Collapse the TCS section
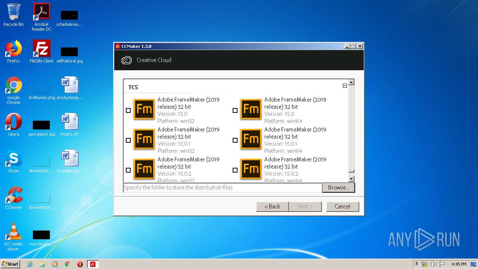478x269 pixels. (345, 86)
